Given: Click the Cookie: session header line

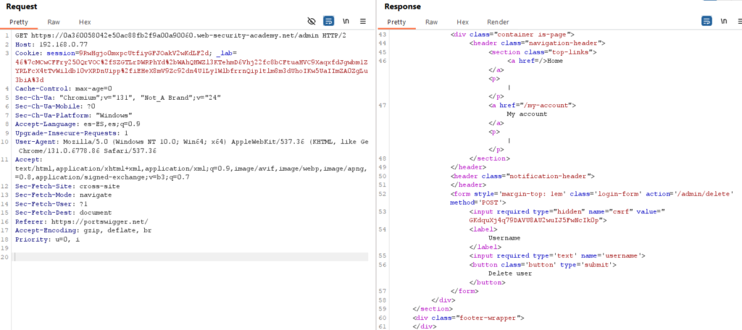Looking at the screenshot, I should 126,53.
